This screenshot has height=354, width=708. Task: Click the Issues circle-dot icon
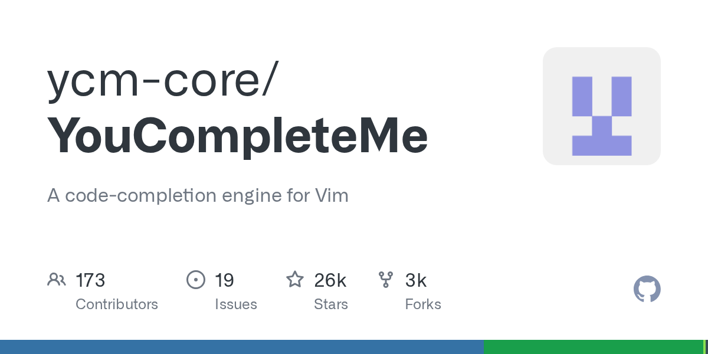click(196, 279)
